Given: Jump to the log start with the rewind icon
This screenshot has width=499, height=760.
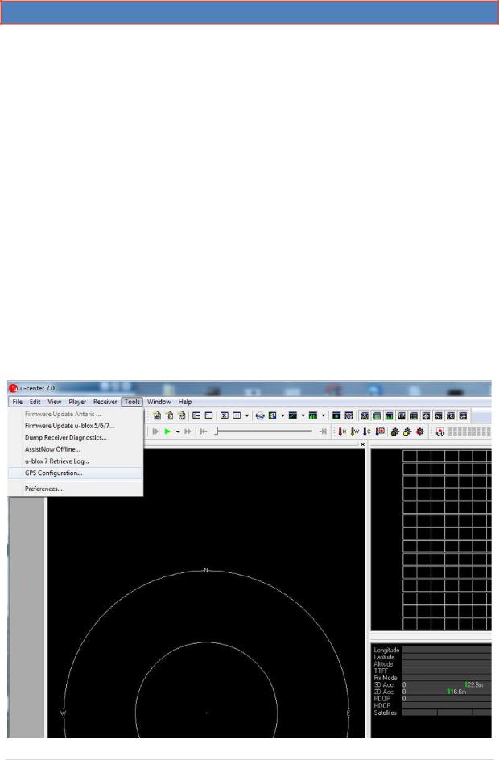Looking at the screenshot, I should coord(204,432).
